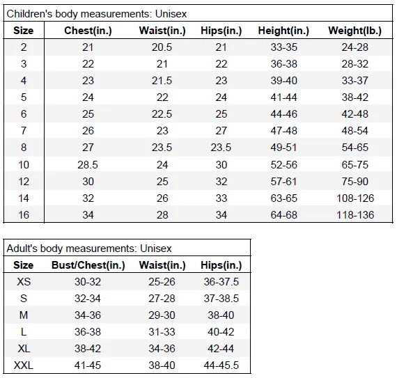Select the 28.5 chest value cell
This screenshot has height=378, width=397.
coord(88,165)
